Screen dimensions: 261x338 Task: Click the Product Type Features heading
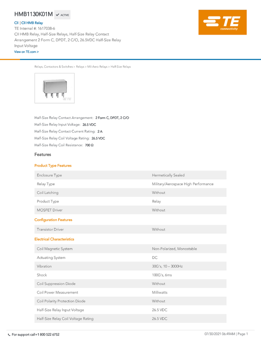tap(53, 165)
